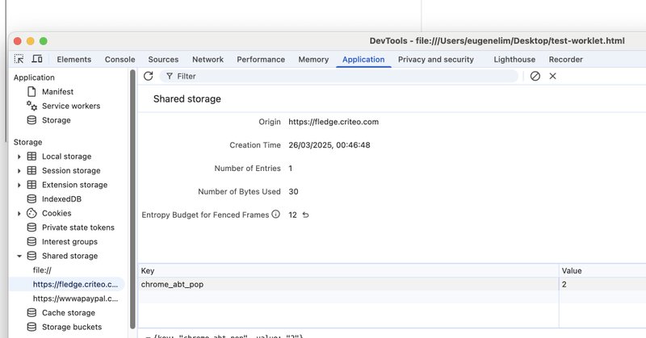Expand the Extension storage tree node
Screen dimensions: 646x338
click(19, 185)
